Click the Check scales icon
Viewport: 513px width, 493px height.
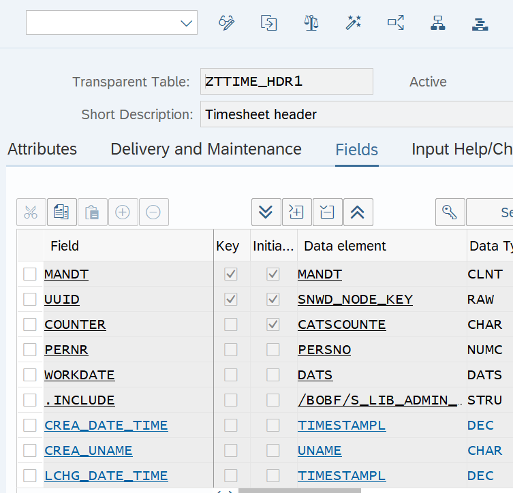311,22
